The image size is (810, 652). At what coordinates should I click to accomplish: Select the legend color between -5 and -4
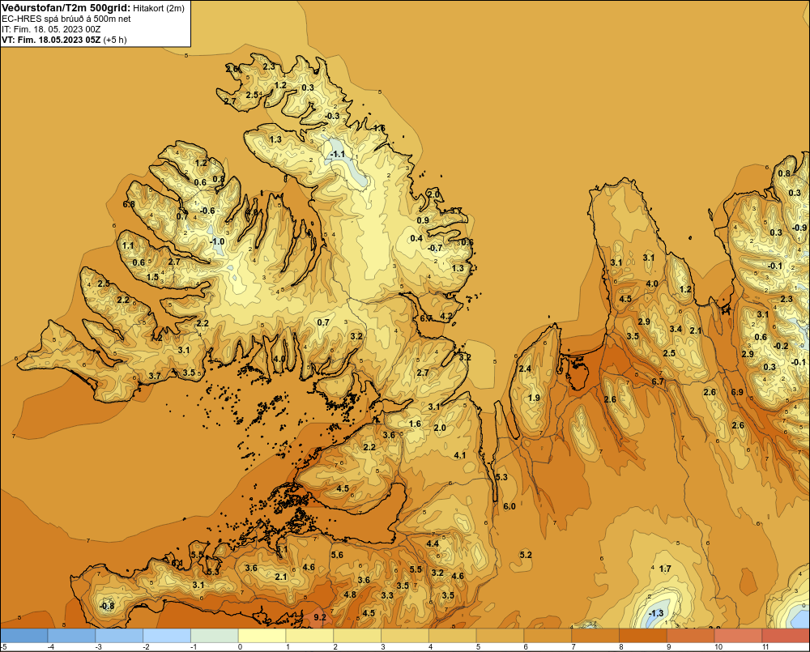coord(24,635)
